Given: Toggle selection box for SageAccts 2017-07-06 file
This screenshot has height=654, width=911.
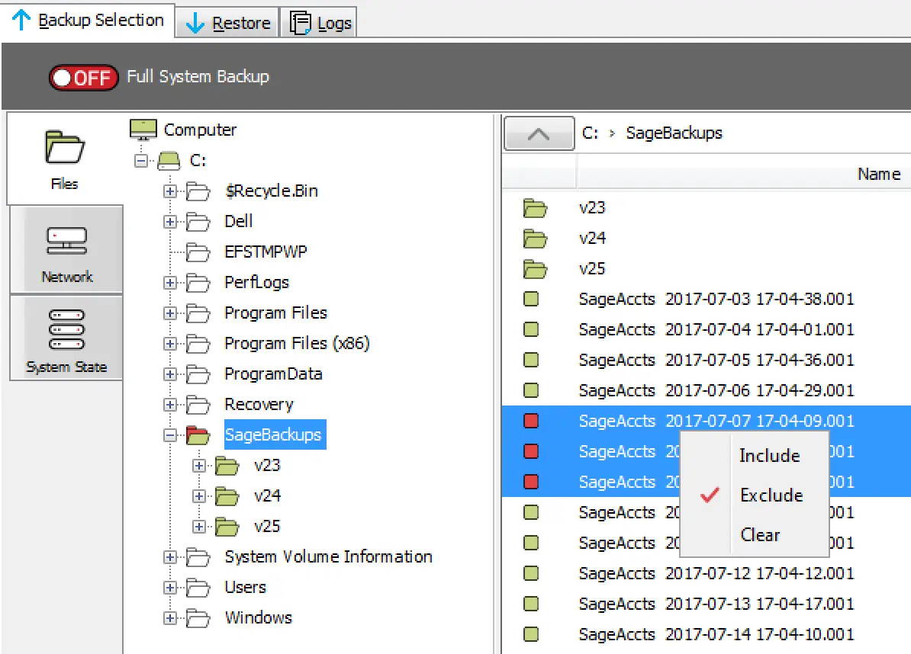Looking at the screenshot, I should pyautogui.click(x=531, y=390).
